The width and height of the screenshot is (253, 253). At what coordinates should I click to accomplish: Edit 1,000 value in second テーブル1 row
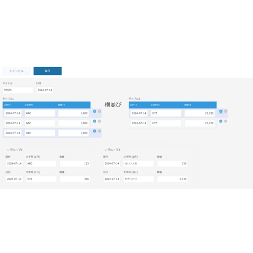pyautogui.click(x=74, y=123)
